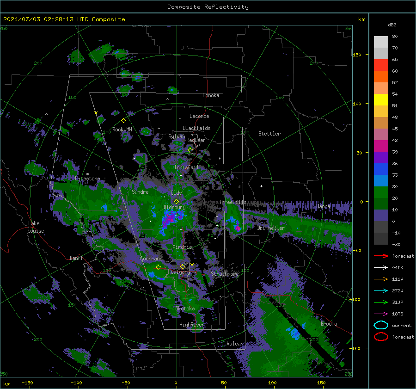Click the Didsbury city label
Viewport: 416px width, 389px height.
175,207
